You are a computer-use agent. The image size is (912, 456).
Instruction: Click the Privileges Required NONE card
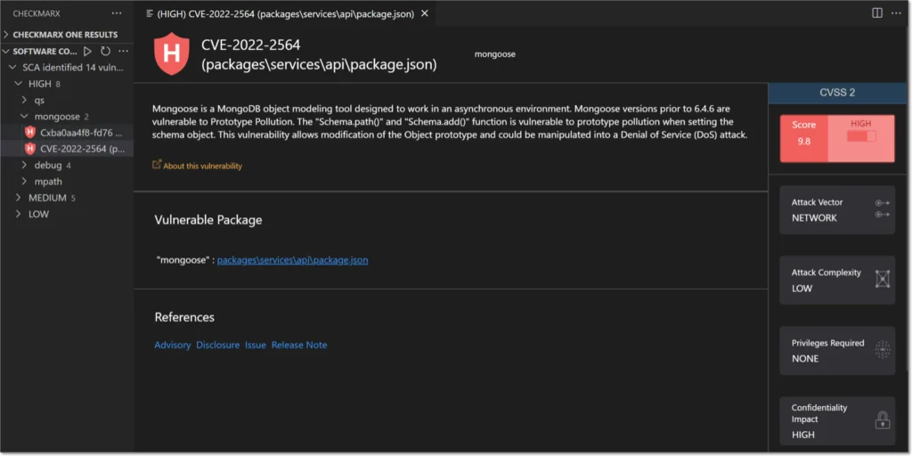[x=837, y=351]
